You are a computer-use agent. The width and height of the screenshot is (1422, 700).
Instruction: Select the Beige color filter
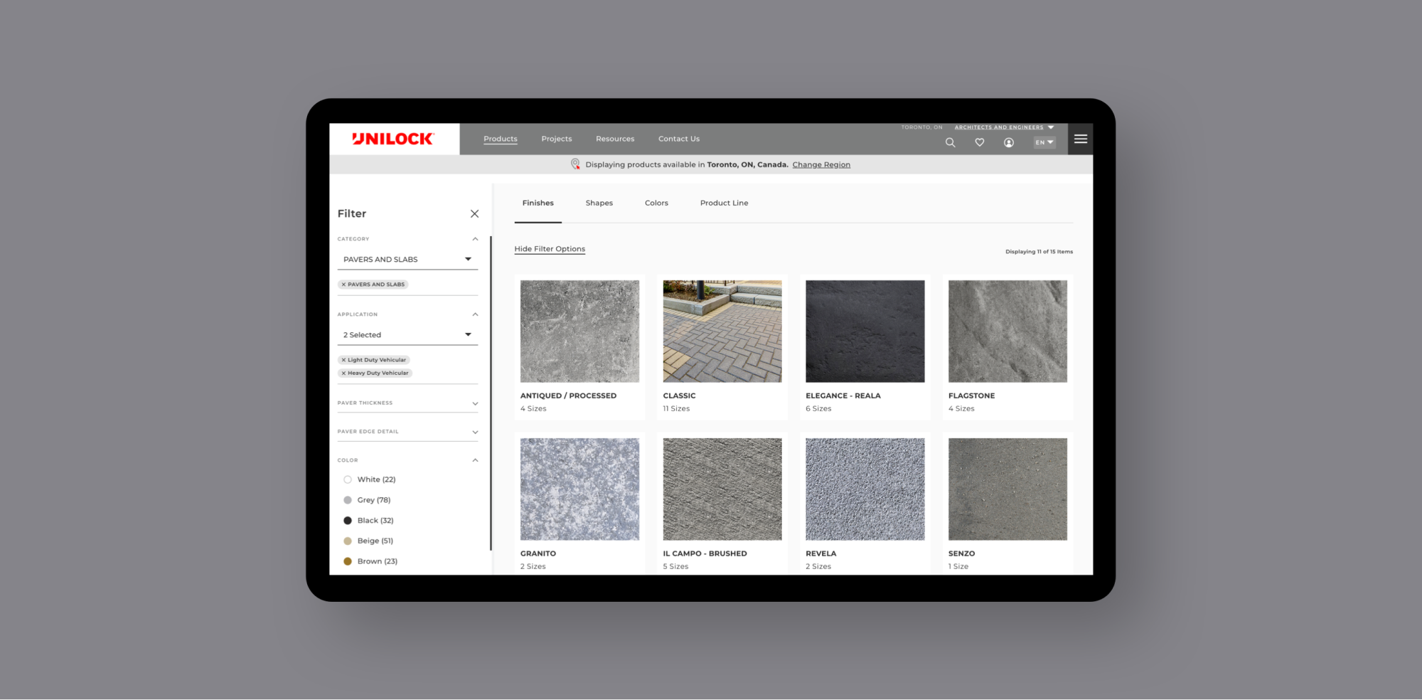pyautogui.click(x=348, y=541)
